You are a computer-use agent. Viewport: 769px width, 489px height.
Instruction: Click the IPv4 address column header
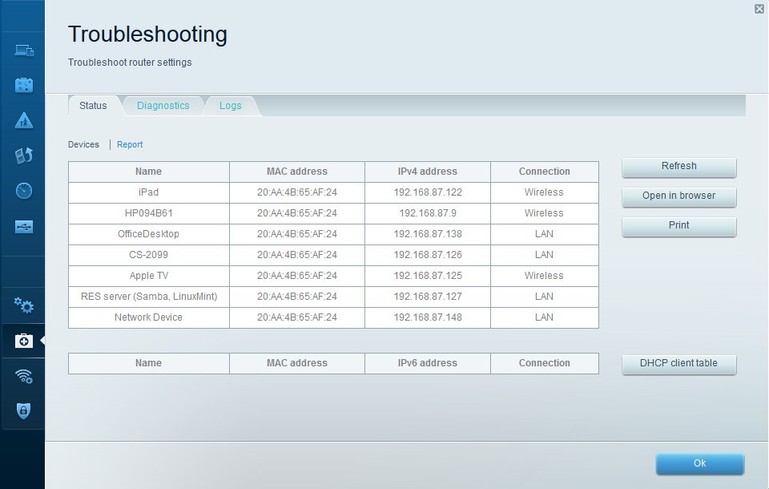click(428, 172)
